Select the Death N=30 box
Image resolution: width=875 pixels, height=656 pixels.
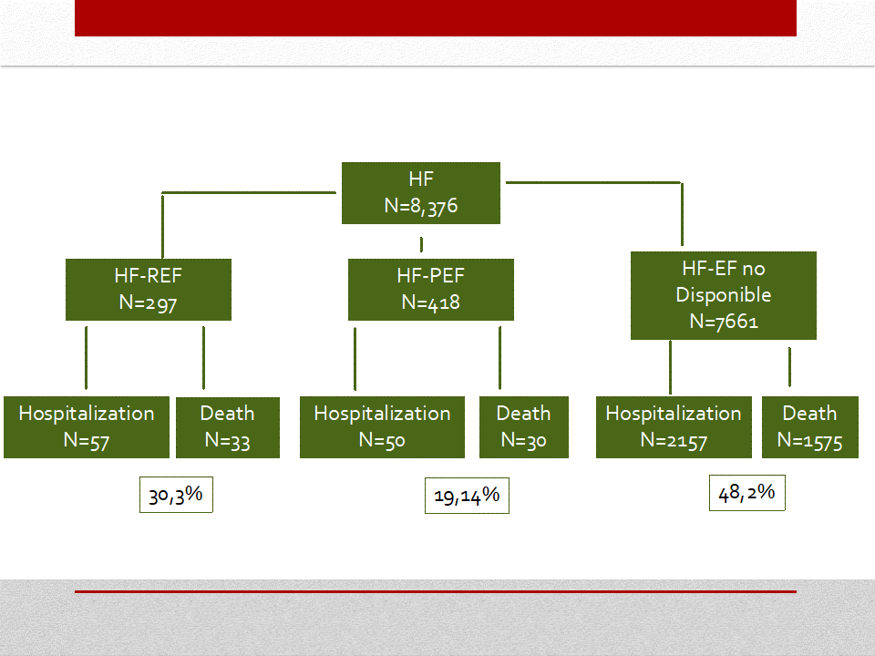click(524, 427)
